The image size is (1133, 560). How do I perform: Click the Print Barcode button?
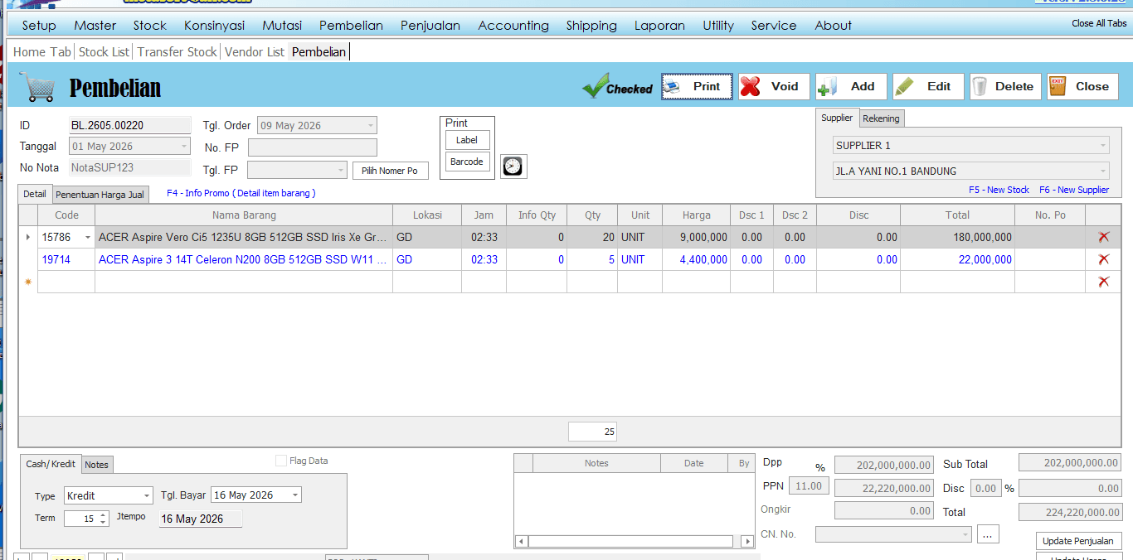tap(467, 162)
